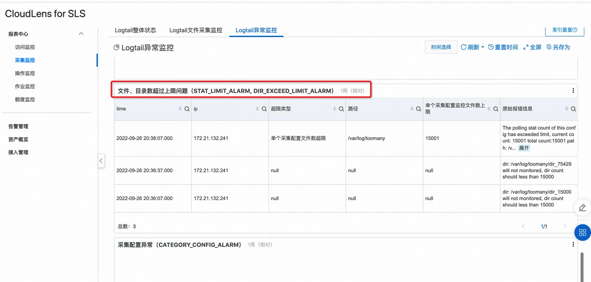Open 额度监控 in sidebar
This screenshot has width=591, height=282.
[25, 99]
